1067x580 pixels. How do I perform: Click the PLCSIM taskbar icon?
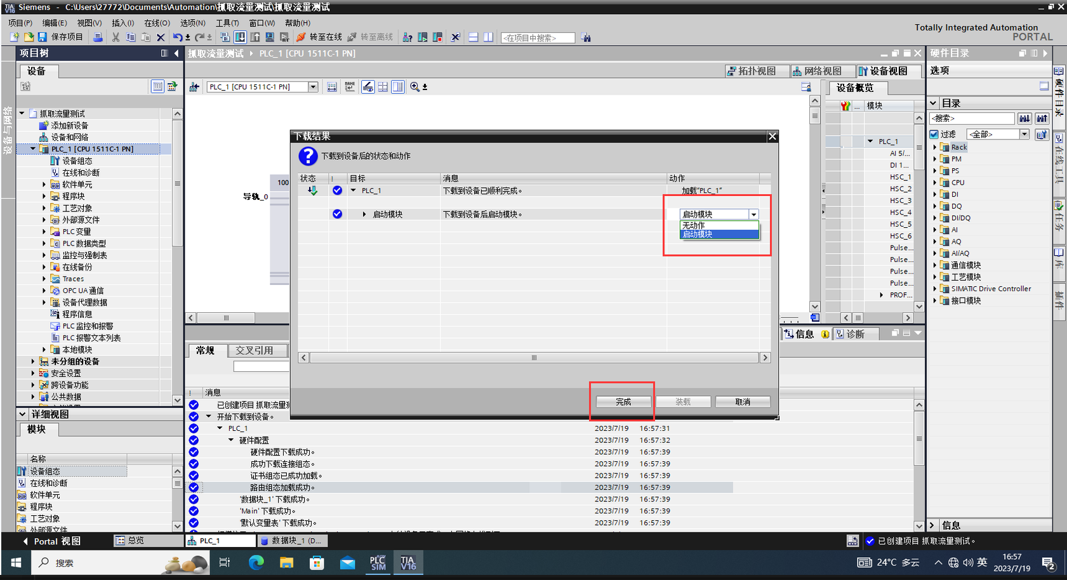point(378,563)
